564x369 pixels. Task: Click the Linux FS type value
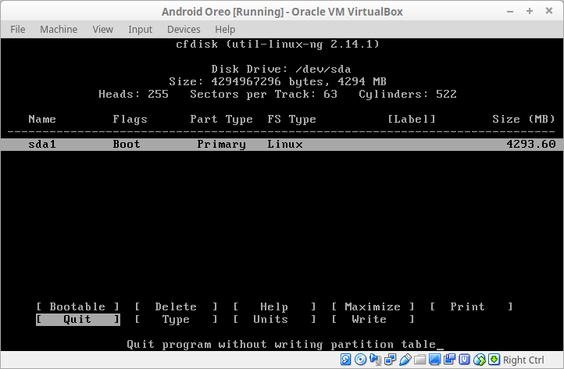point(285,145)
